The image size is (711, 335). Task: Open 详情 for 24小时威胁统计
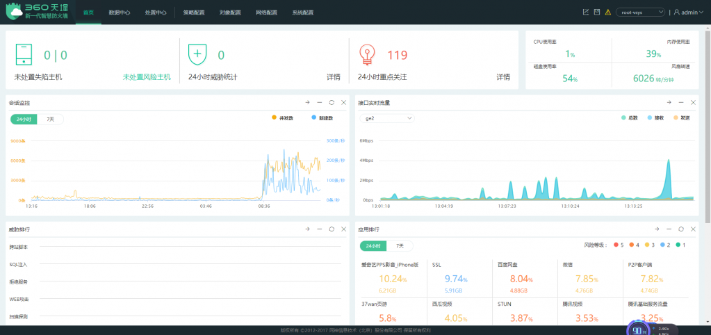[333, 76]
